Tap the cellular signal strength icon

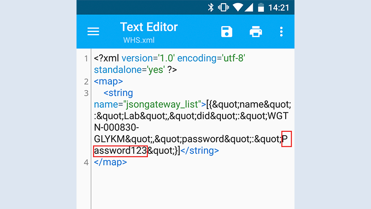click(x=249, y=7)
